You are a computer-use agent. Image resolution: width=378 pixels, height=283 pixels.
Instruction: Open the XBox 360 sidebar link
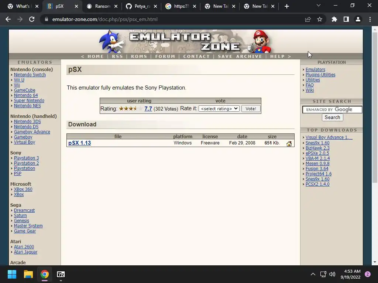(23, 189)
